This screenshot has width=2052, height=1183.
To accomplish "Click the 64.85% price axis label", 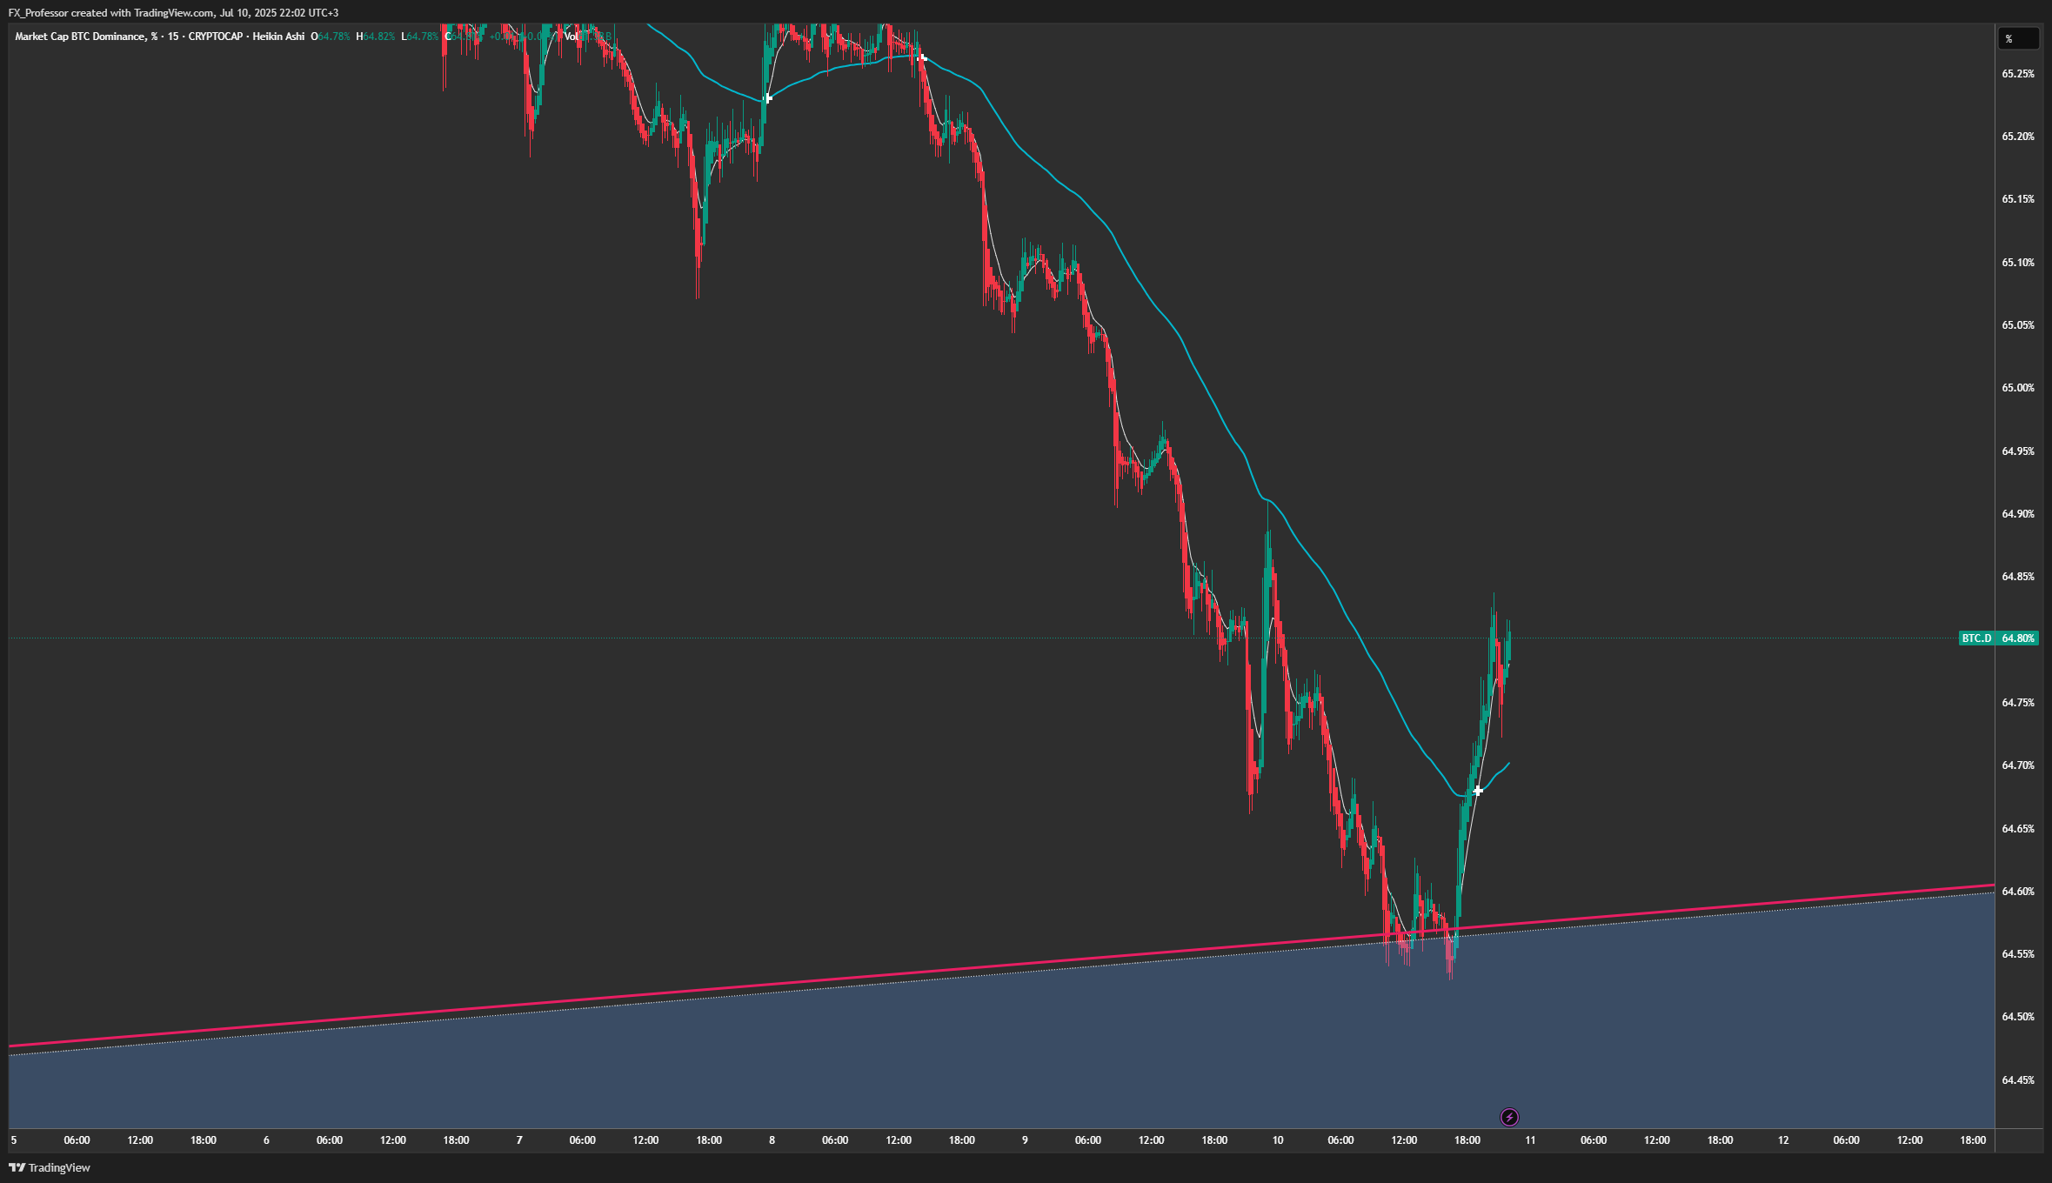I will coord(2018,577).
